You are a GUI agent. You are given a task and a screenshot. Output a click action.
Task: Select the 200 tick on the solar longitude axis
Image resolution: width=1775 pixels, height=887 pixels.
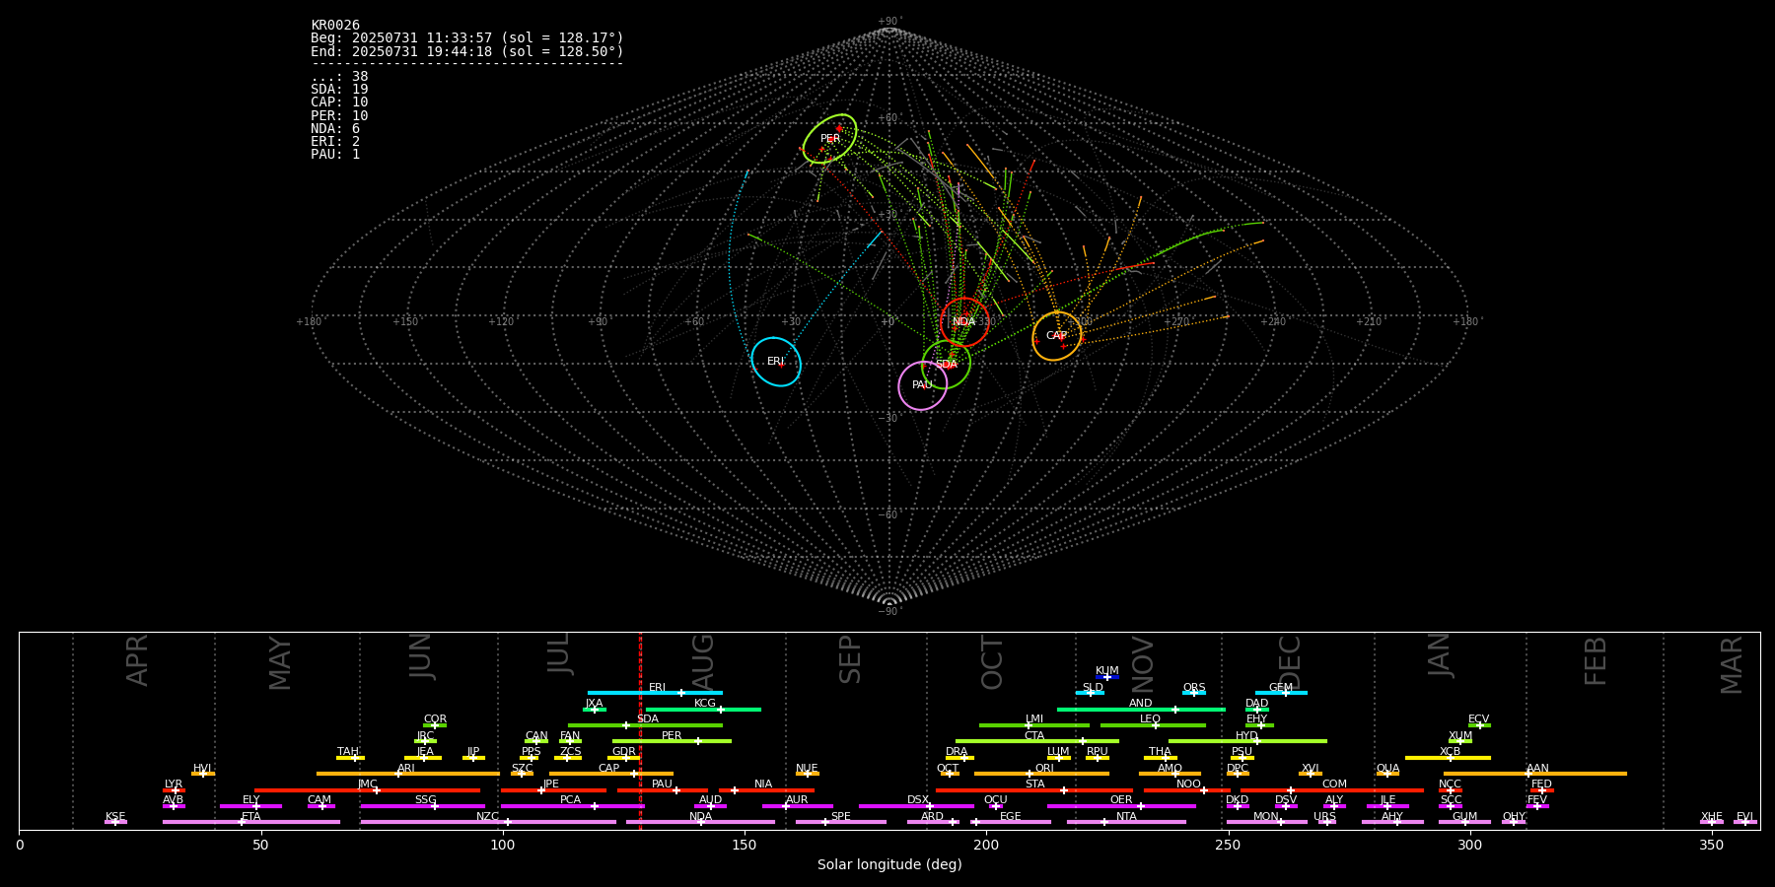click(986, 846)
